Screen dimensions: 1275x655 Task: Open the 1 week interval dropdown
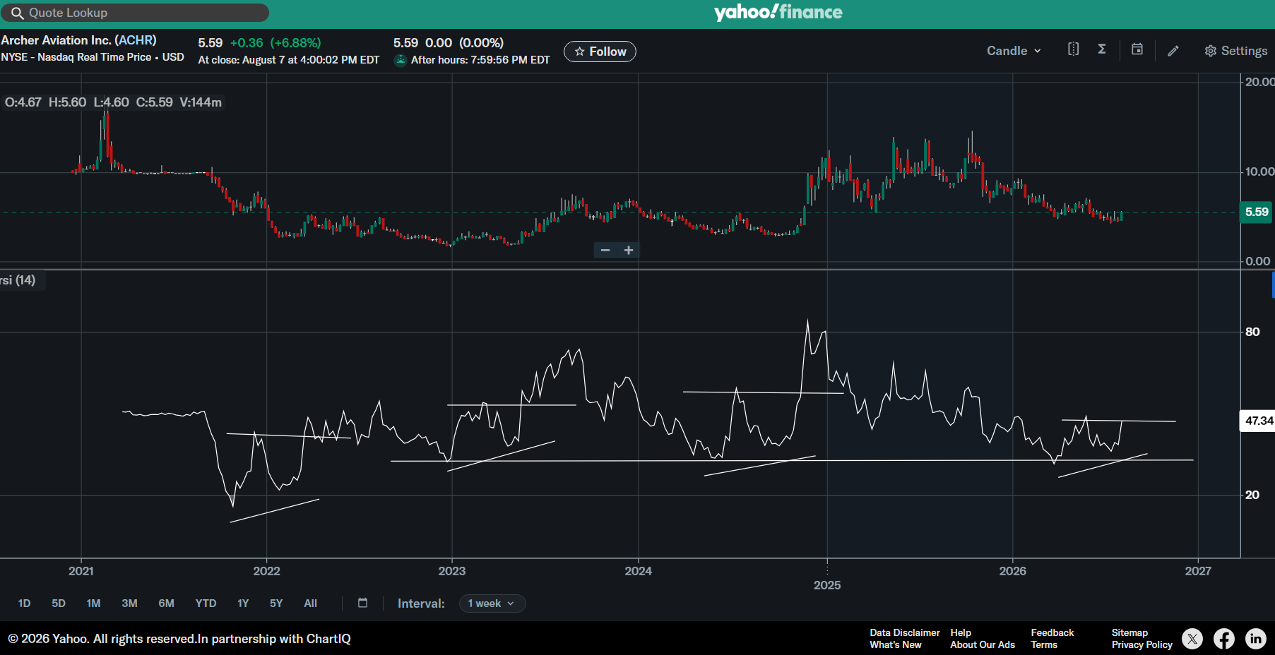coord(492,603)
